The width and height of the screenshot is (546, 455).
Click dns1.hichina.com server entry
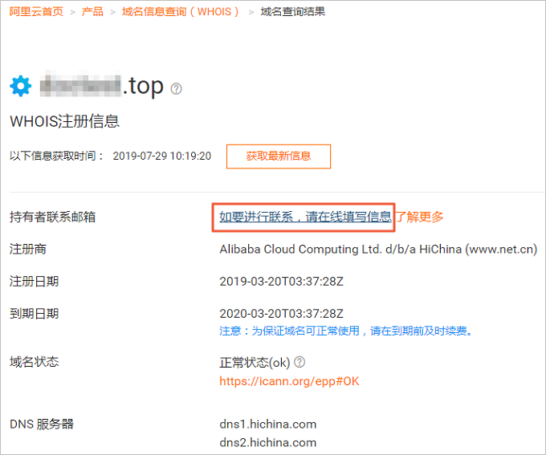267,424
